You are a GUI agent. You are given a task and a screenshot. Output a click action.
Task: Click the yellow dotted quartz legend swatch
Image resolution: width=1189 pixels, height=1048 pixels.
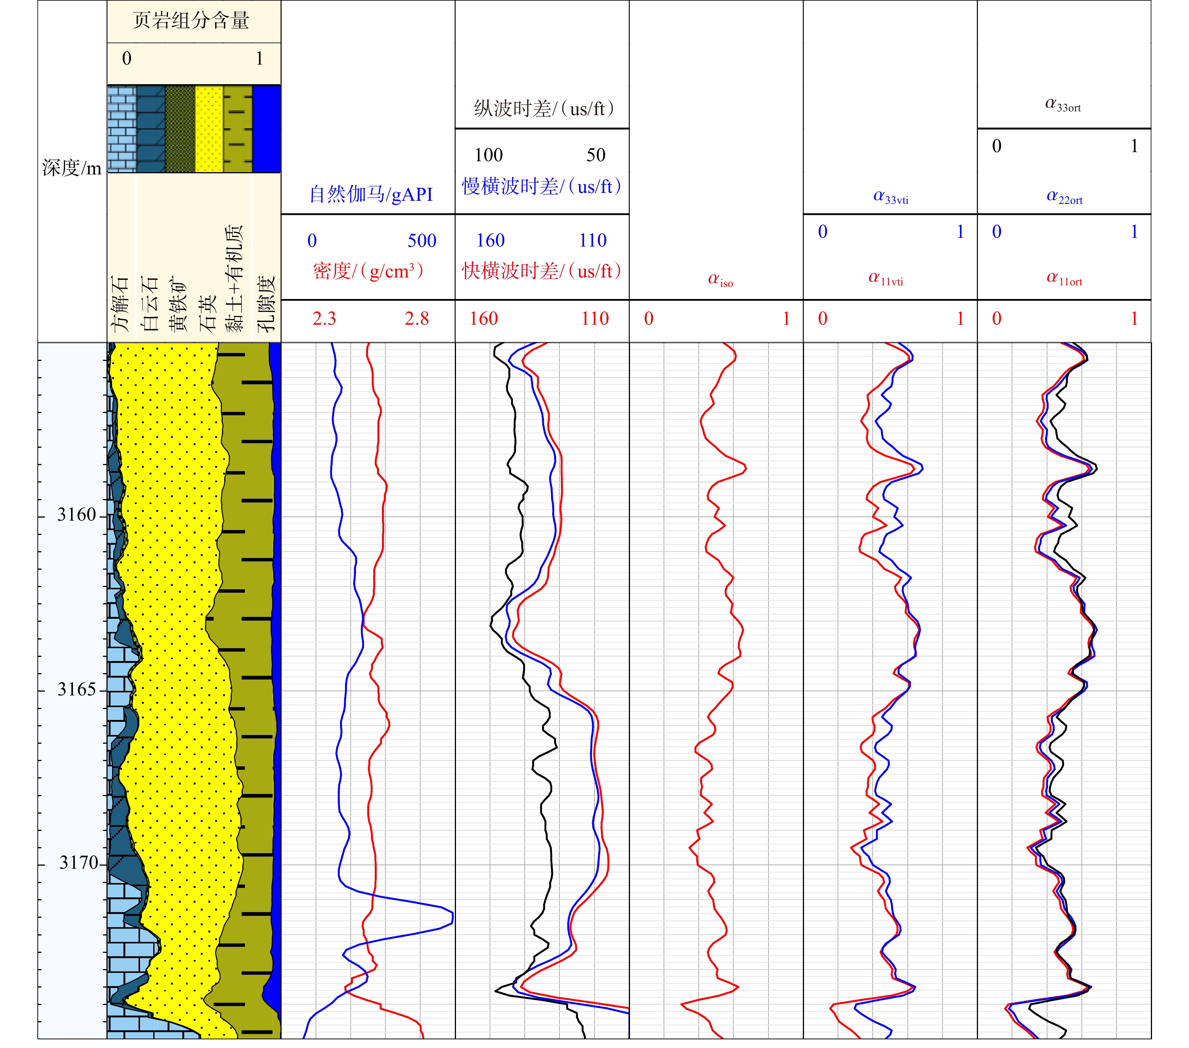point(209,129)
